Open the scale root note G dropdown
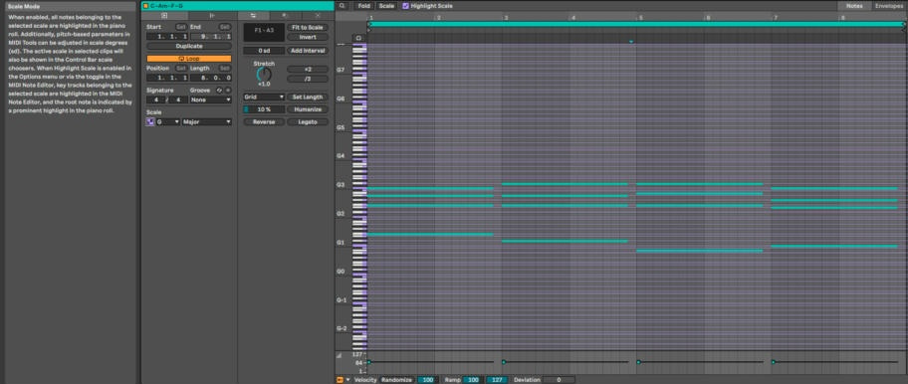908x384 pixels. (168, 122)
